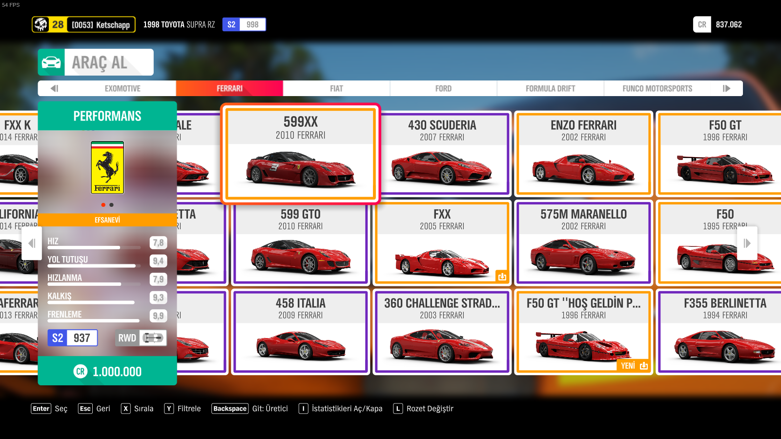Click the Enter key Seç prompt
The width and height of the screenshot is (781, 439).
point(49,409)
